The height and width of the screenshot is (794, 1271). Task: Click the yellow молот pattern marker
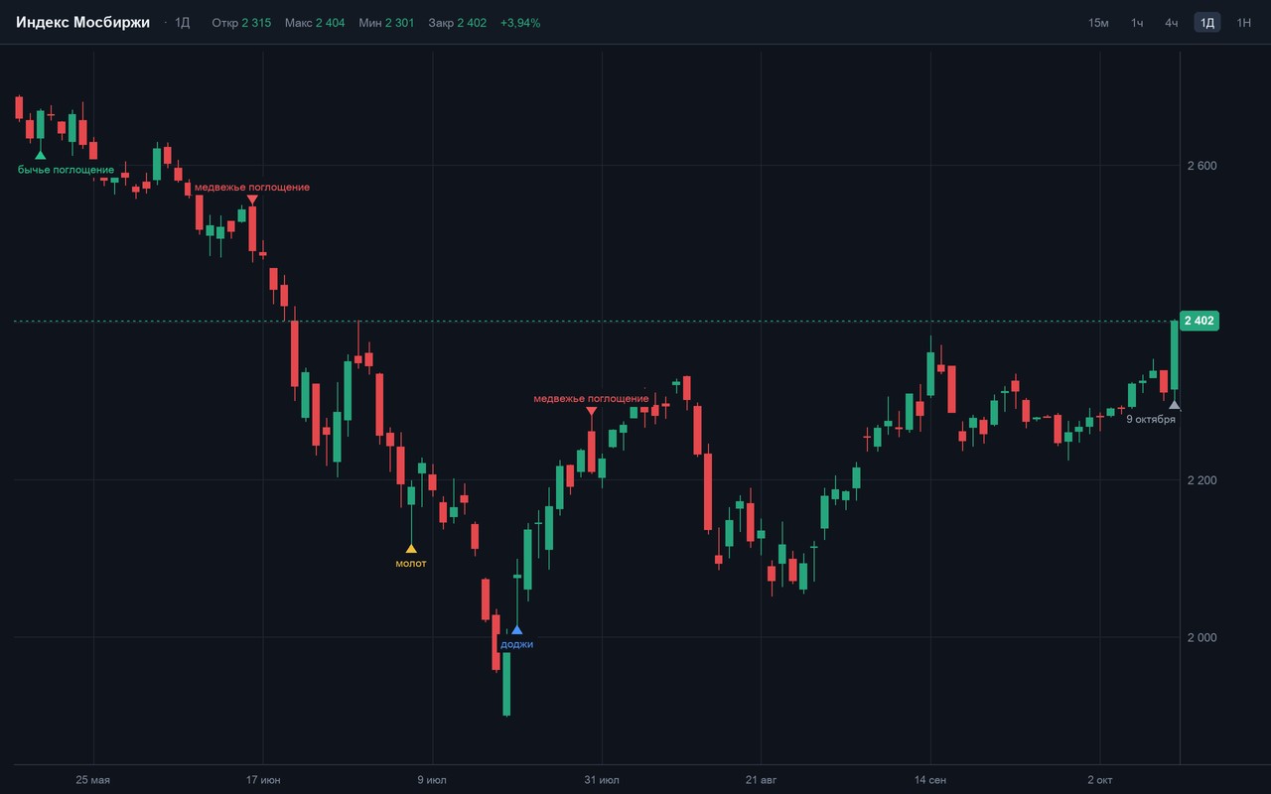(x=411, y=548)
